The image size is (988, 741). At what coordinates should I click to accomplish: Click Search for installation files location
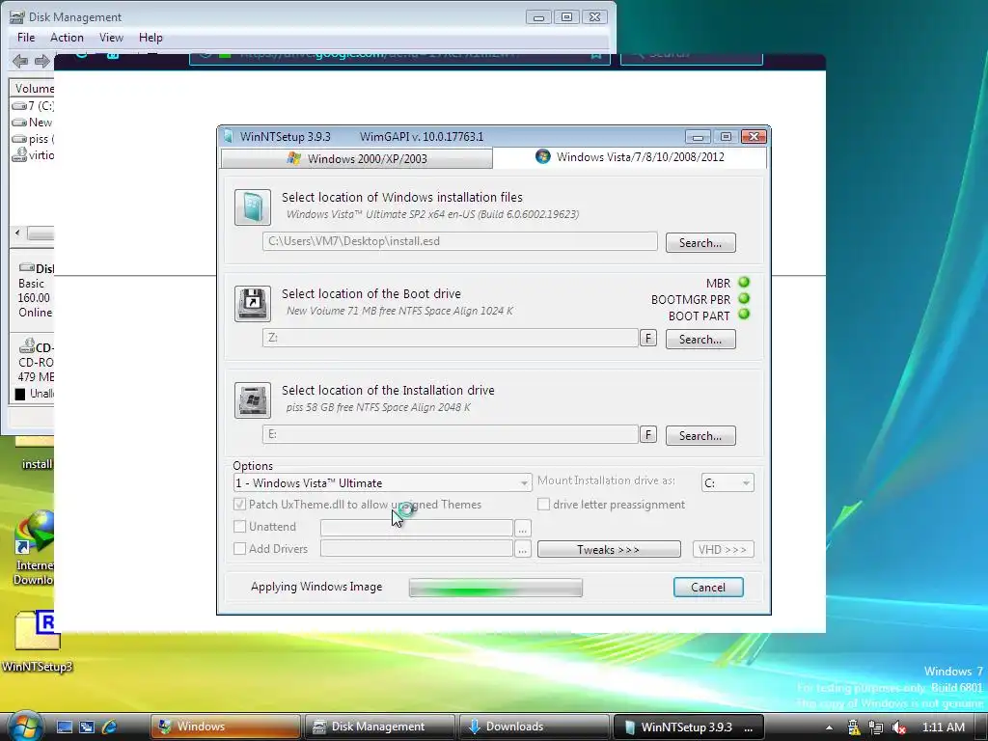click(700, 242)
